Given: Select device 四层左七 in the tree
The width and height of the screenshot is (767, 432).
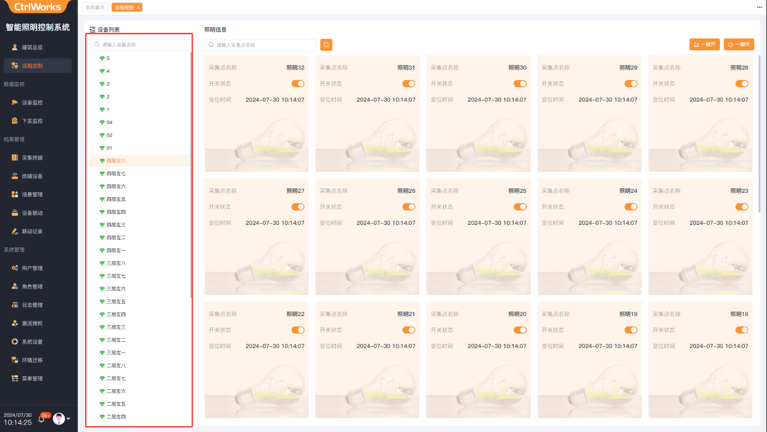Looking at the screenshot, I should click(116, 174).
